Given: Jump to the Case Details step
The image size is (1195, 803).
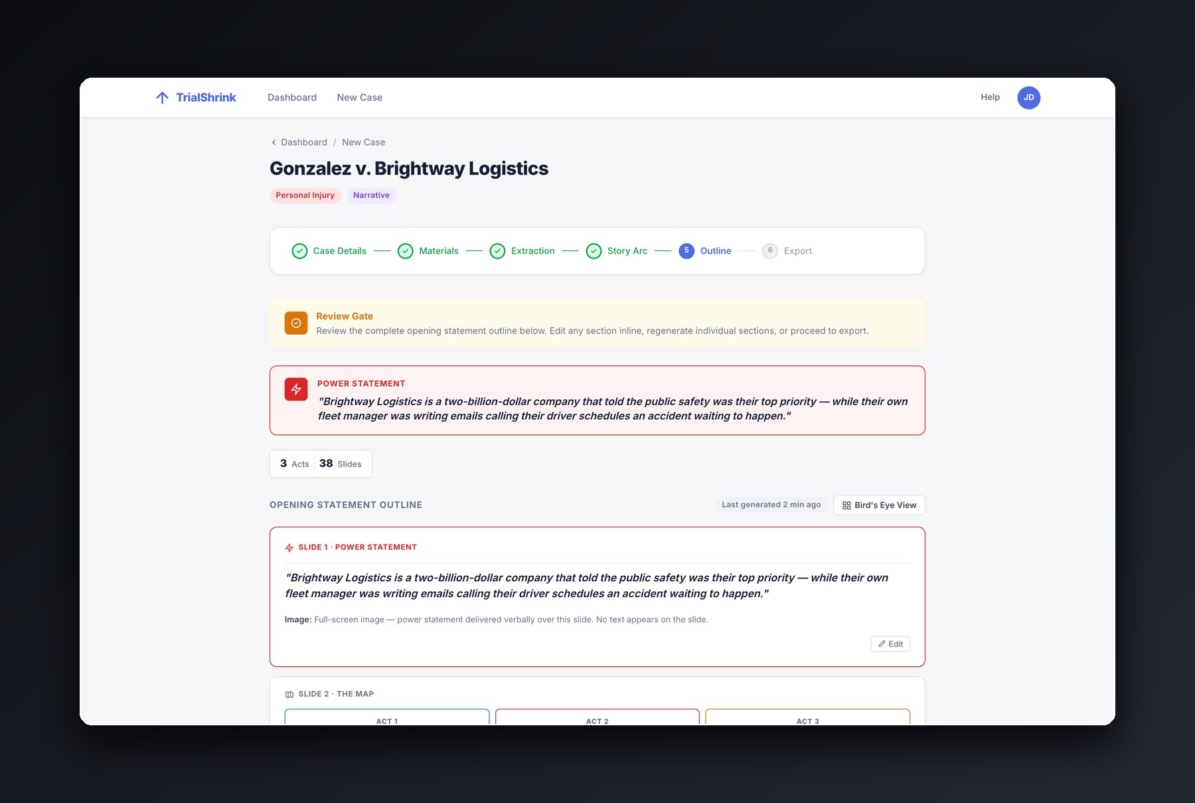Looking at the screenshot, I should (x=340, y=251).
